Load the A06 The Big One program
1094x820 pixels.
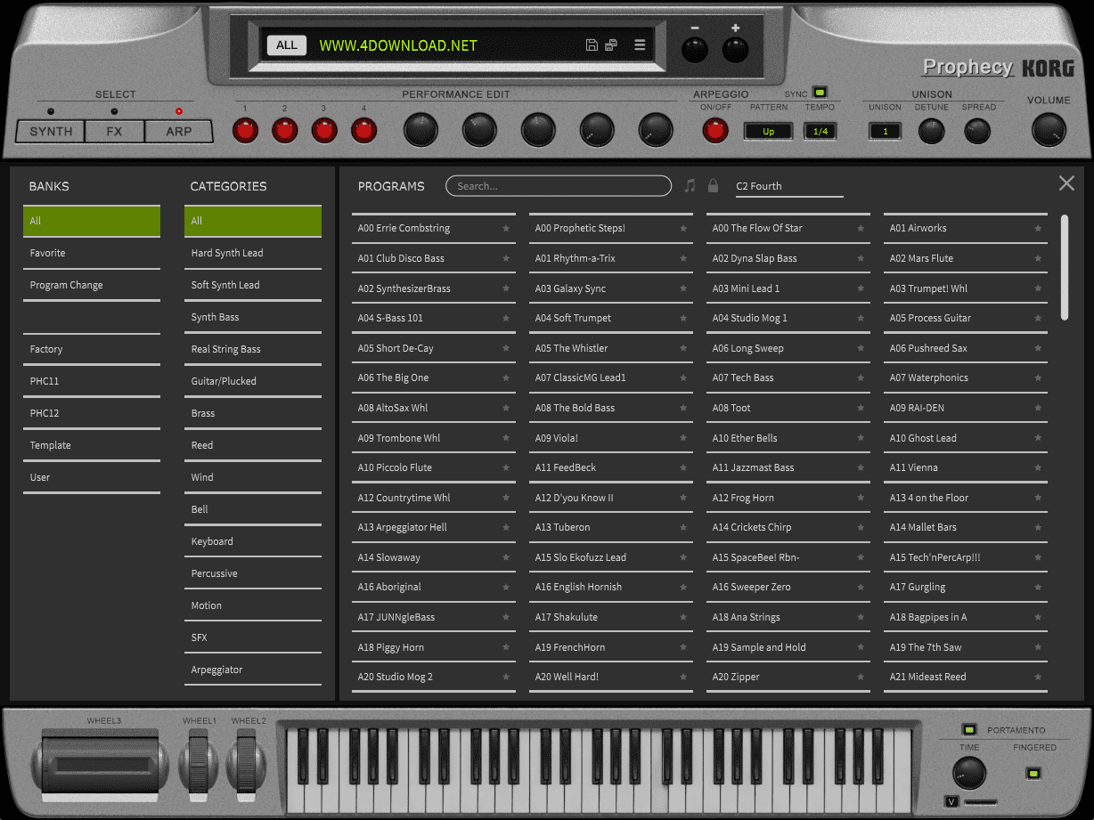(434, 378)
